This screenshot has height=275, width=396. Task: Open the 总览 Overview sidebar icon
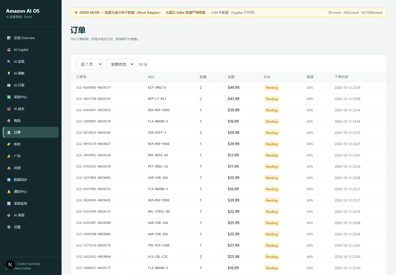pyautogui.click(x=9, y=38)
